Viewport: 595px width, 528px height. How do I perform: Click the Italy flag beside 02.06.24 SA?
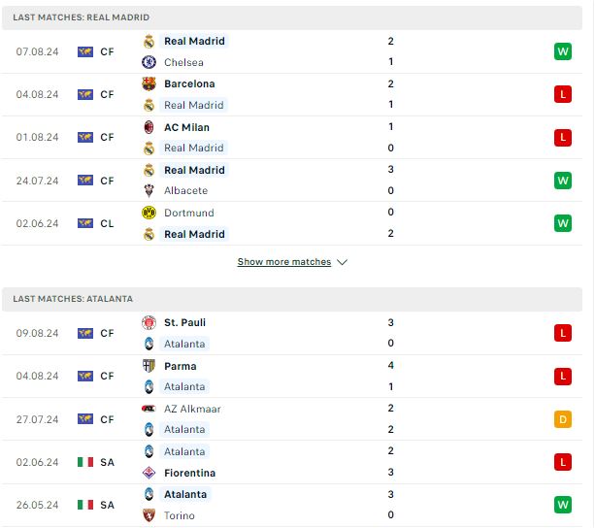[85, 462]
